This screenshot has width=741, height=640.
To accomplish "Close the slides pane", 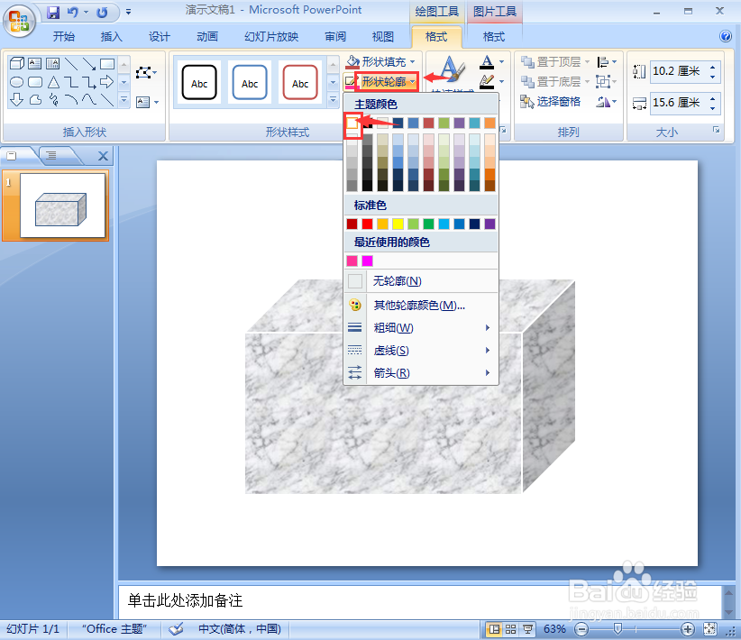I will 103,156.
